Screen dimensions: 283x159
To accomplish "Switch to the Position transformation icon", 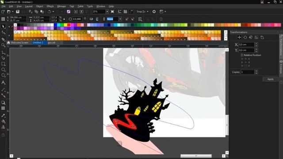I will tap(239, 37).
